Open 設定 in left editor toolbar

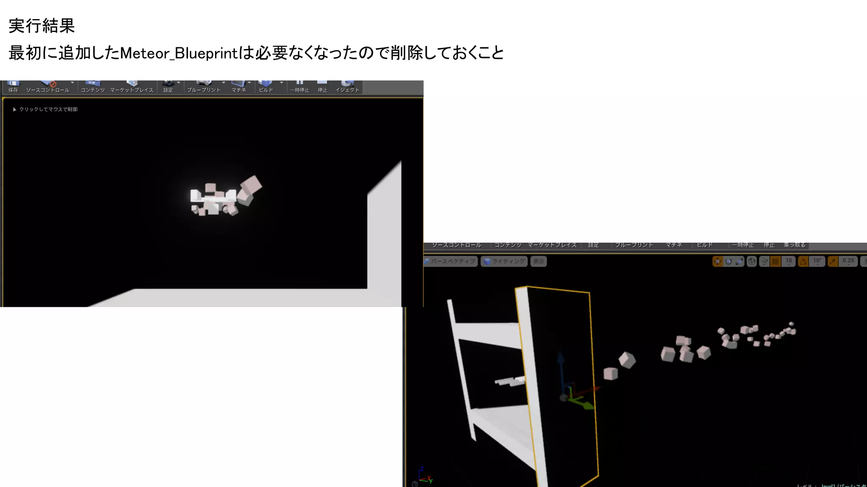168,87
